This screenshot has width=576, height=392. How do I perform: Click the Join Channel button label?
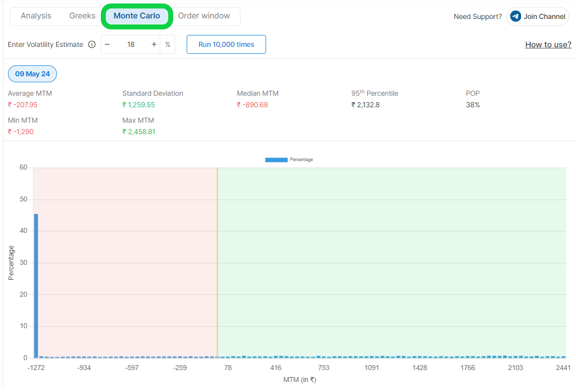544,16
